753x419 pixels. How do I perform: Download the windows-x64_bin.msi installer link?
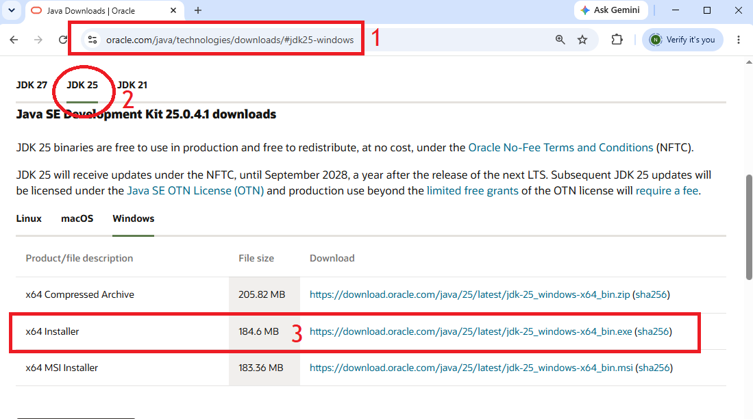point(471,368)
